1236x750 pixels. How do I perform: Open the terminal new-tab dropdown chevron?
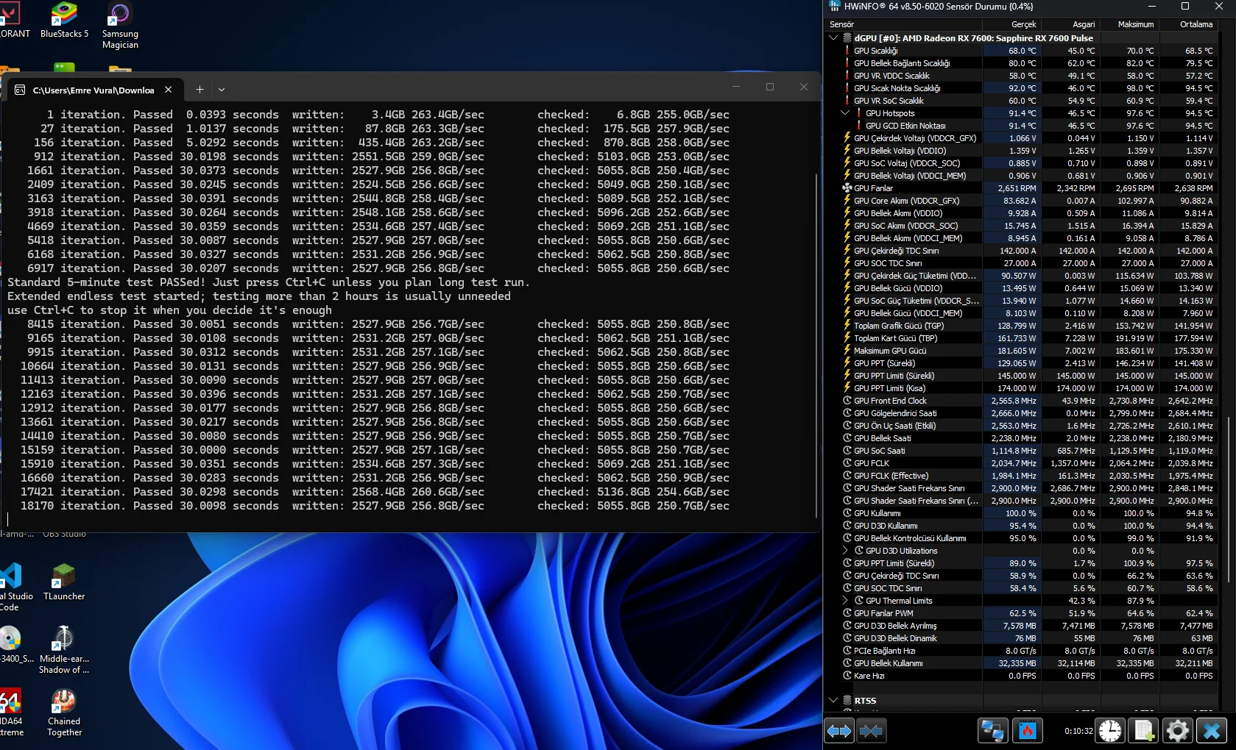[222, 90]
